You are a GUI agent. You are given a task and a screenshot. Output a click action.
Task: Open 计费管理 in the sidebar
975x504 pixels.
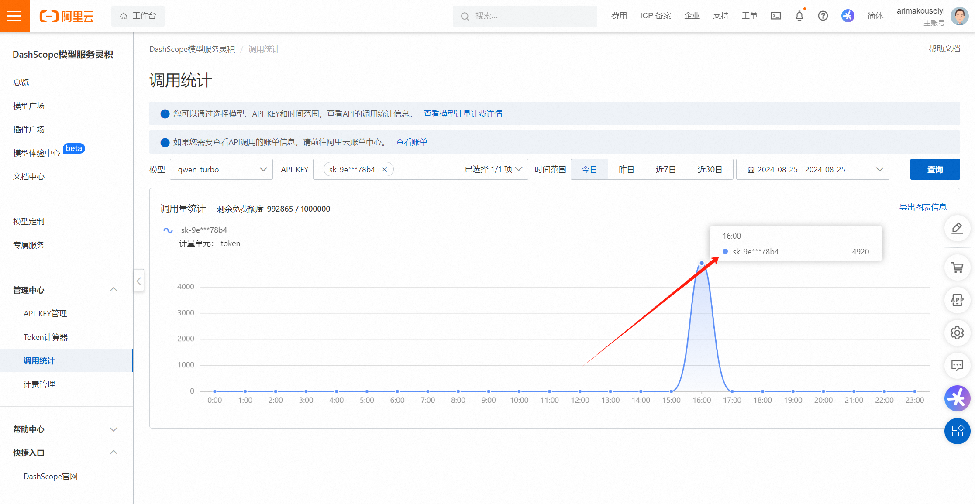39,384
